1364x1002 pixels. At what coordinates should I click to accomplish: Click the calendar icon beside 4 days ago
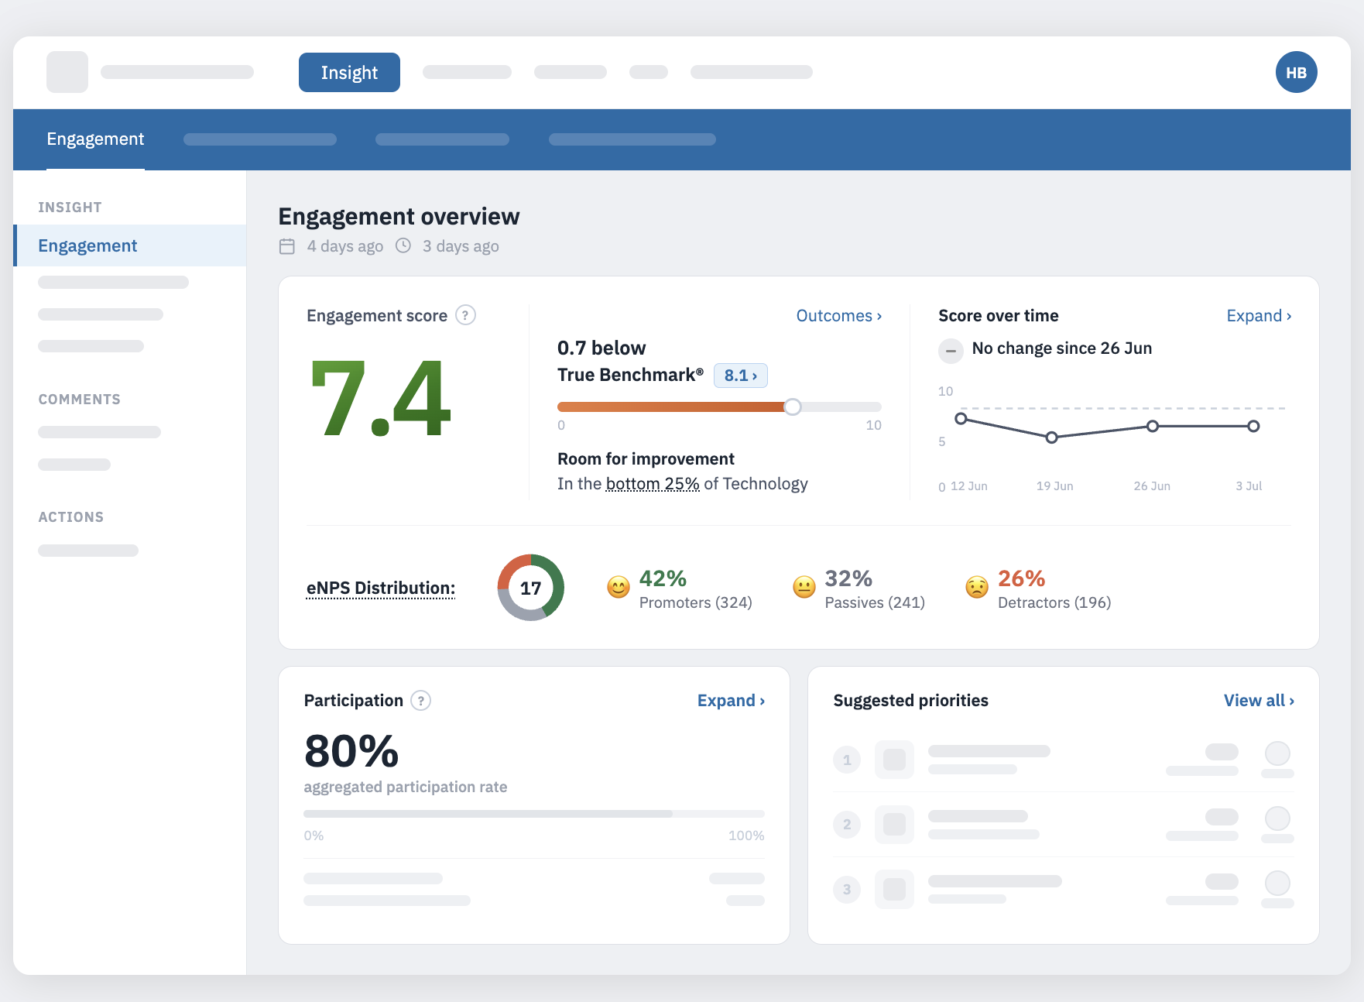[x=287, y=246]
